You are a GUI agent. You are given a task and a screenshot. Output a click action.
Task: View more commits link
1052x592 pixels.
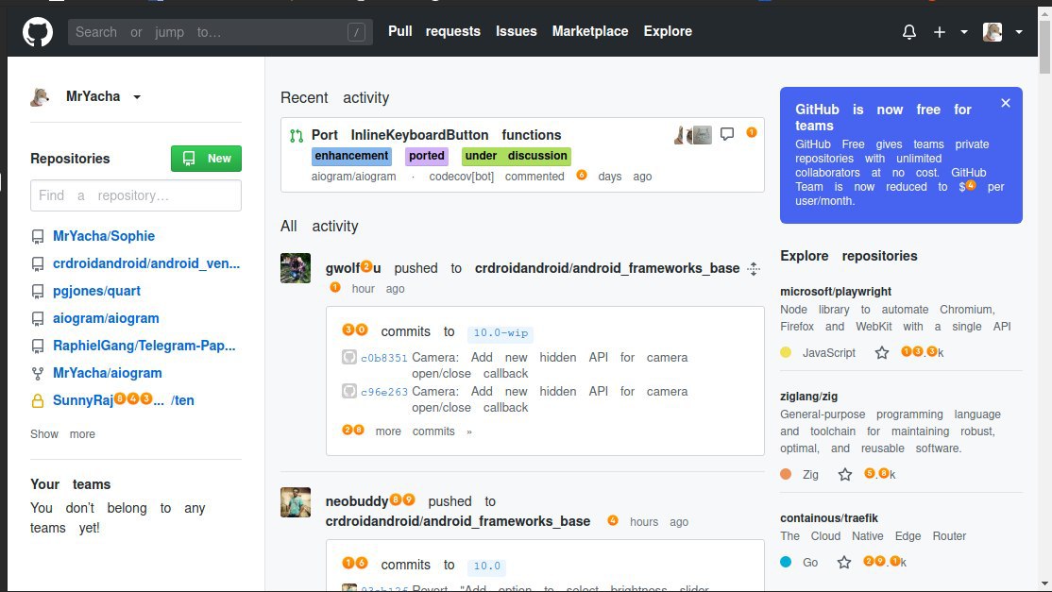click(x=407, y=431)
